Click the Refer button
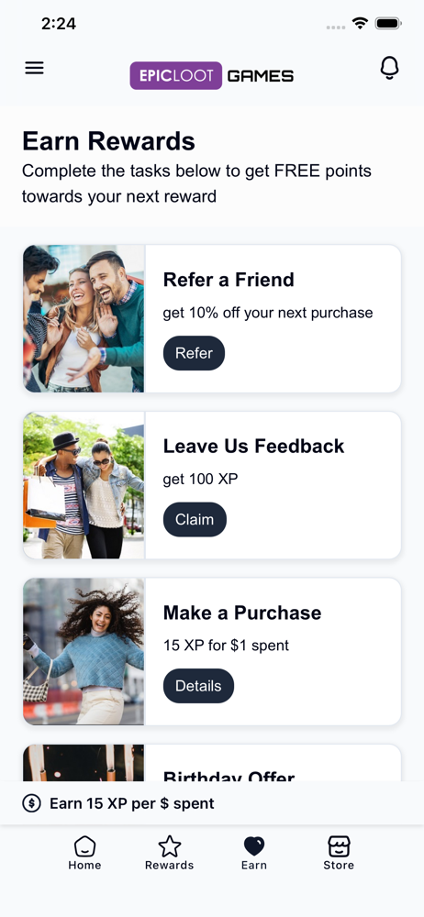This screenshot has width=424, height=917. click(x=194, y=353)
